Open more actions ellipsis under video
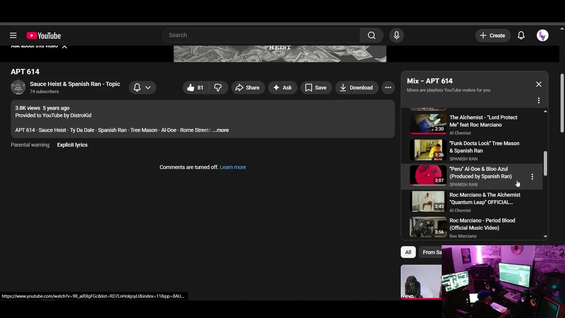The height and width of the screenshot is (318, 565). [388, 87]
